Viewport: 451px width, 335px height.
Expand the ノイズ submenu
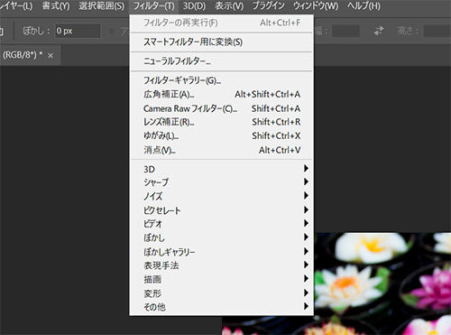click(x=222, y=196)
